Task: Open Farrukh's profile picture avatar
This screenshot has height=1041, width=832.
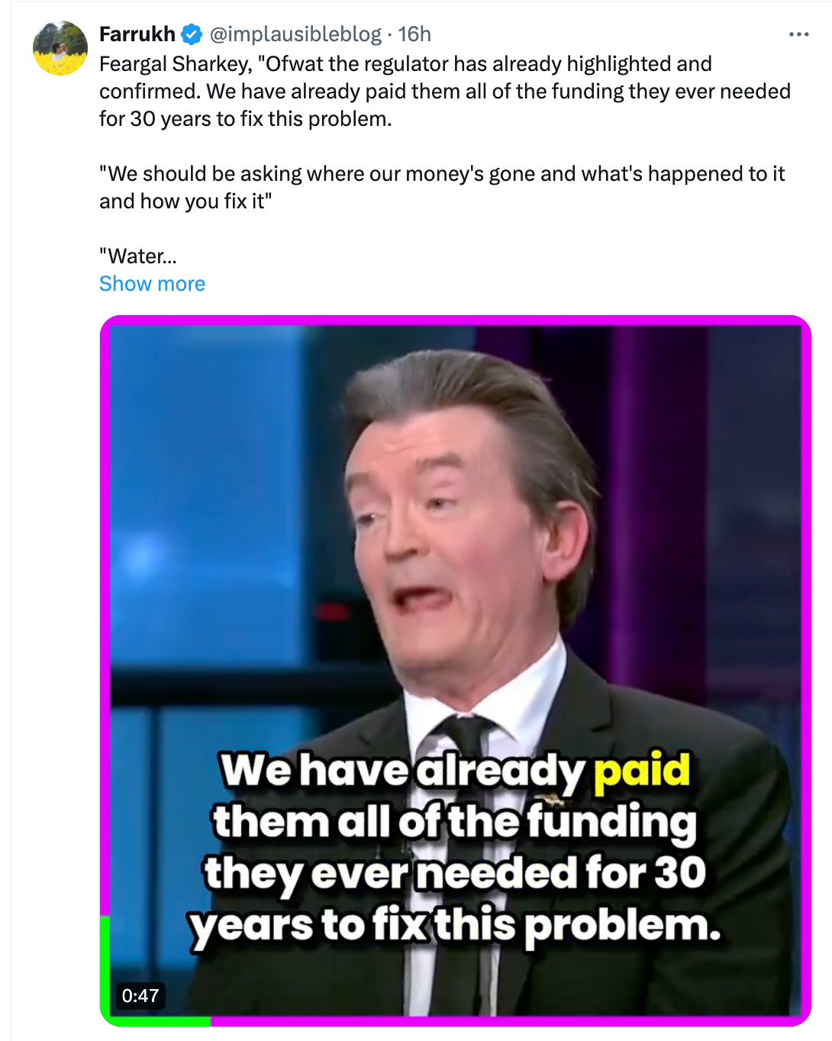Action: [60, 48]
